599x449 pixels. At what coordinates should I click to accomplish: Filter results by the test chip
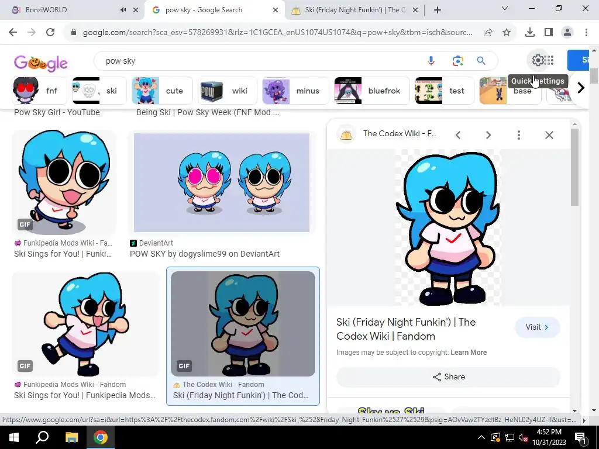coord(445,91)
